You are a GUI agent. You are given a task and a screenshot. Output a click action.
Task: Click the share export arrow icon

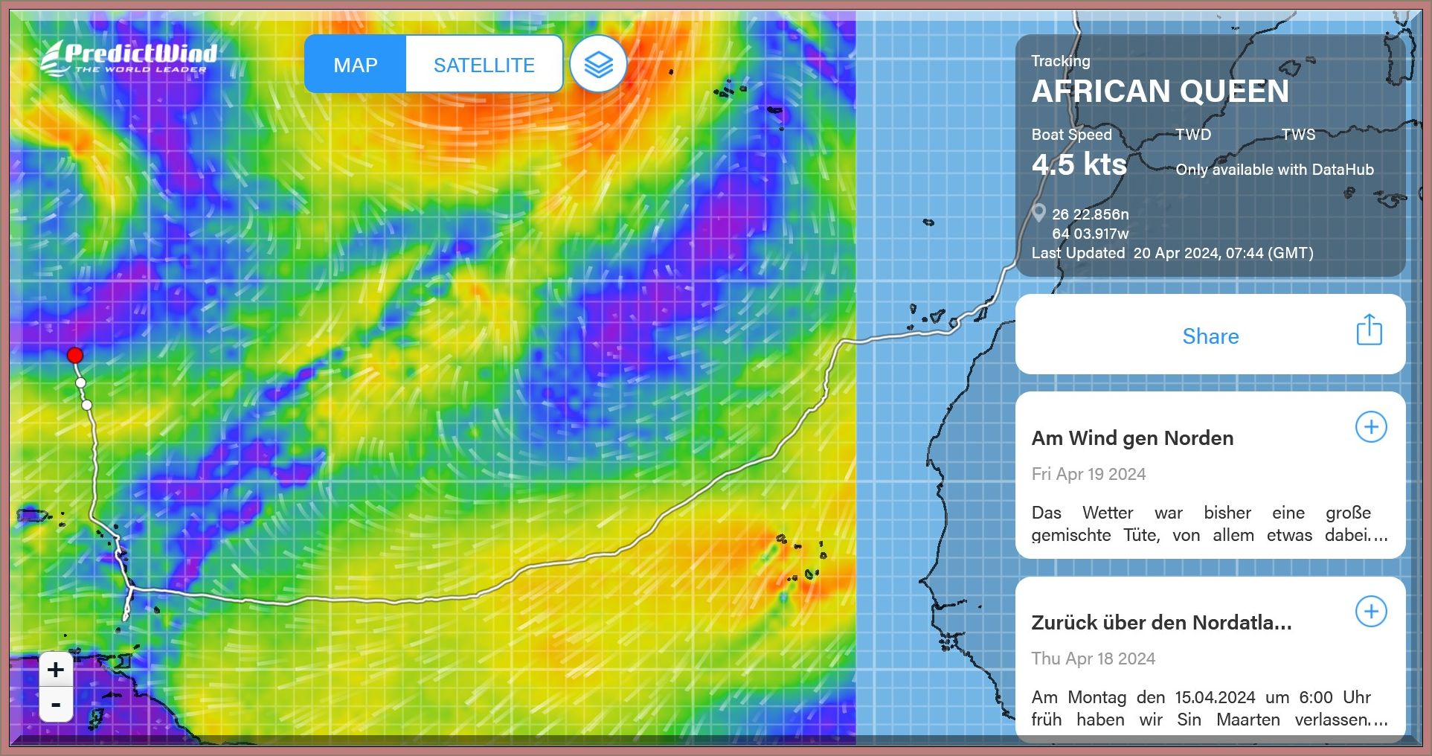pyautogui.click(x=1369, y=330)
